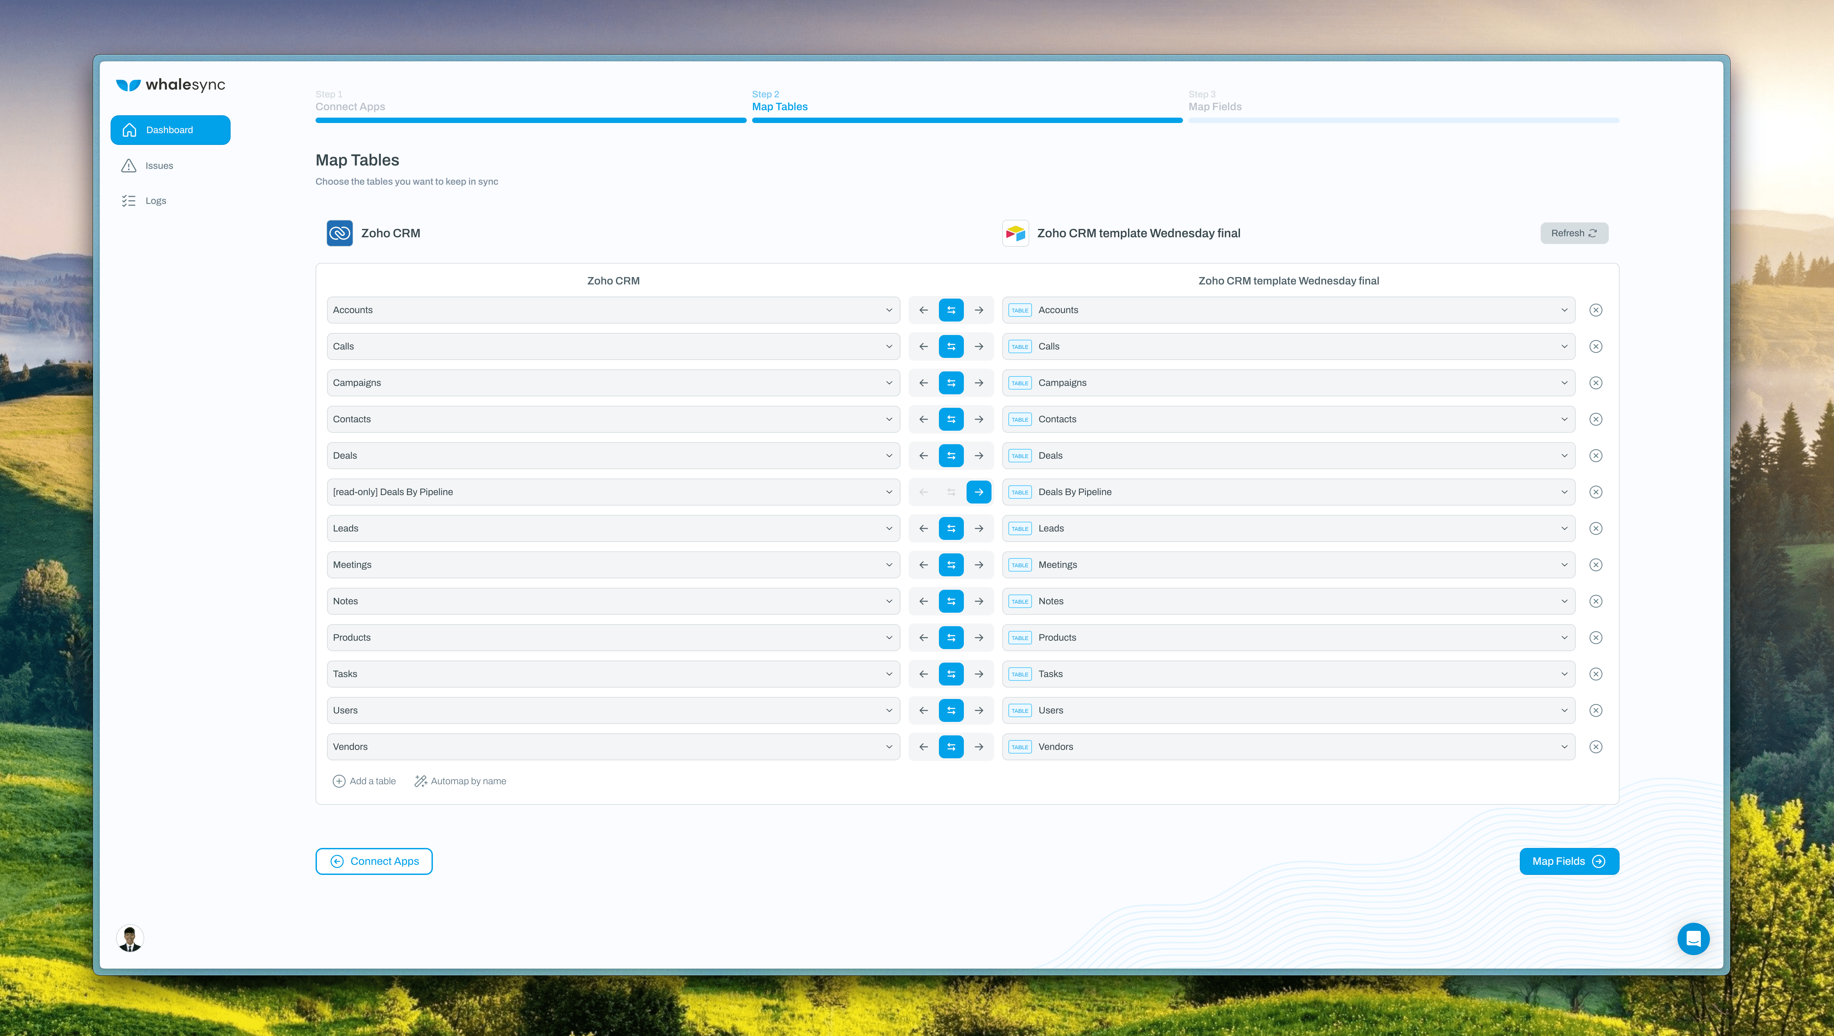The image size is (1834, 1036).
Task: Set Calls sync direction to left arrow
Action: click(x=923, y=346)
